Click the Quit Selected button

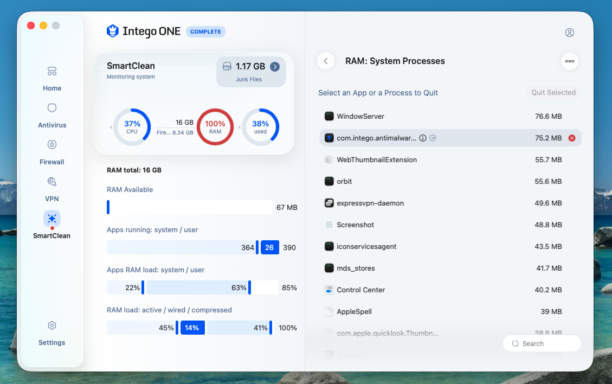pyautogui.click(x=553, y=93)
